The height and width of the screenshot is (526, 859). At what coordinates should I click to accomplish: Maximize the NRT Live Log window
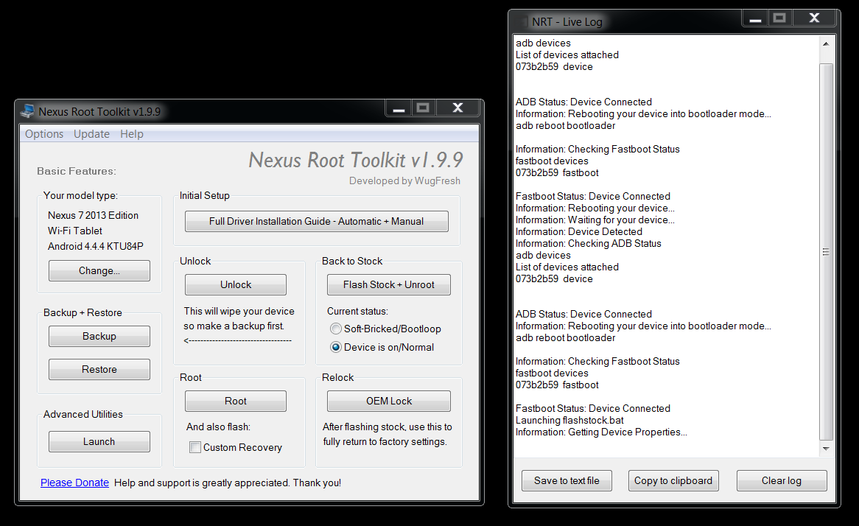point(779,18)
